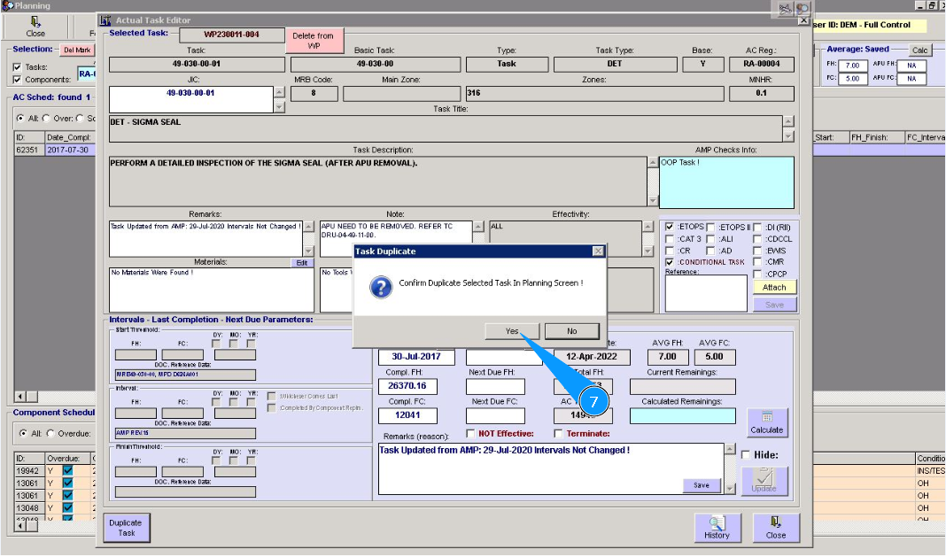
Task: Click Date_Compl column header
Action: pos(68,137)
